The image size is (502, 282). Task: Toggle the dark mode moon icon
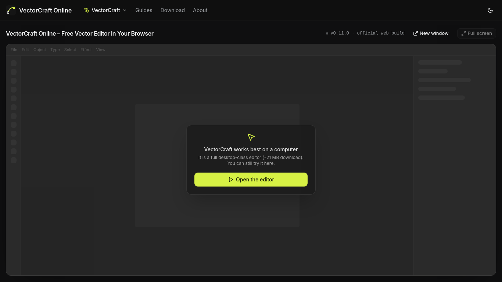coord(490,10)
